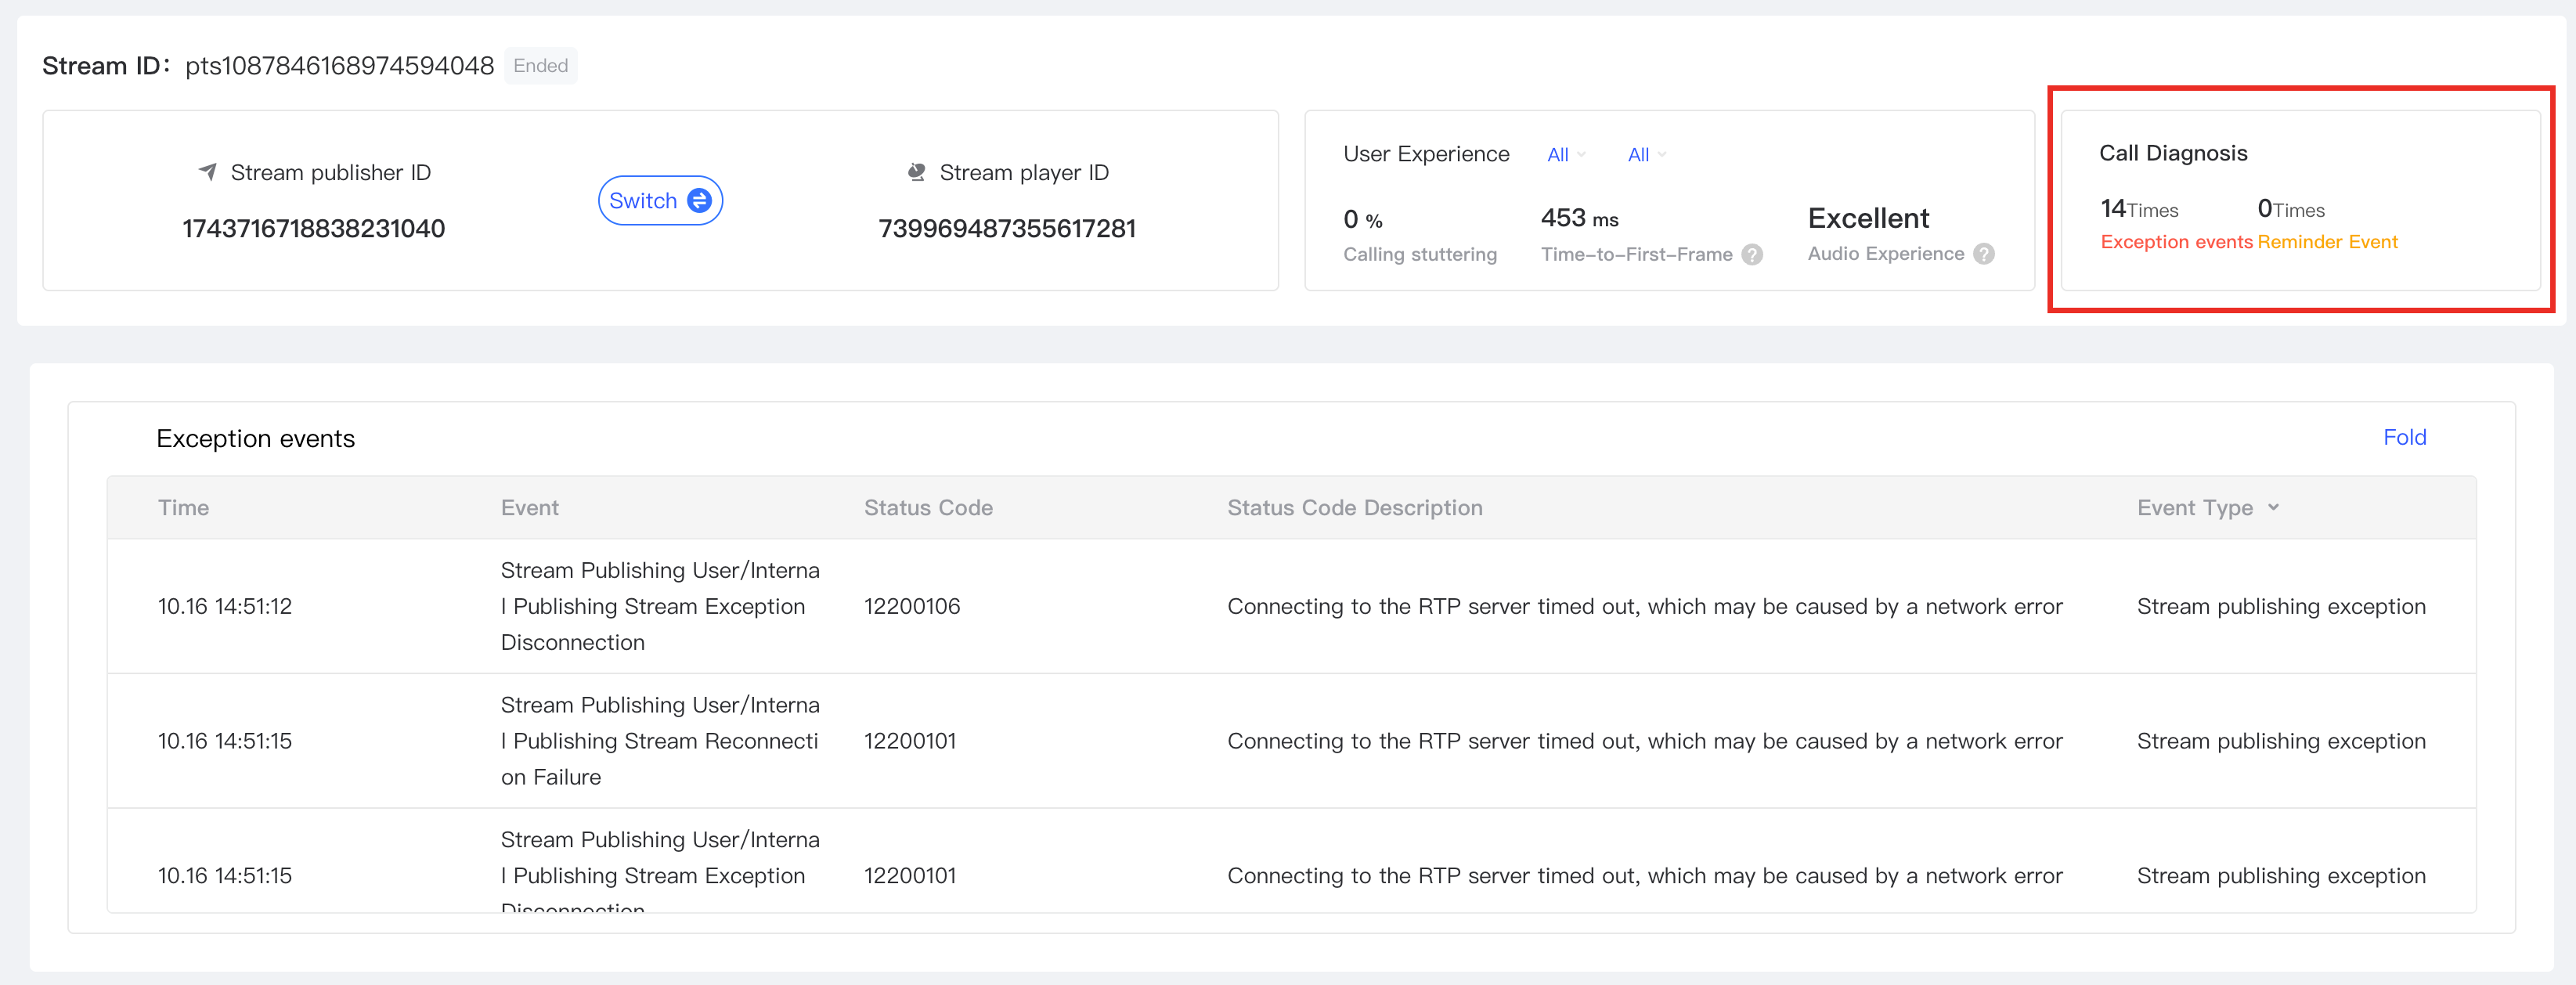Click the orange Reminder Event link
This screenshot has height=985, width=2576.
click(2326, 242)
